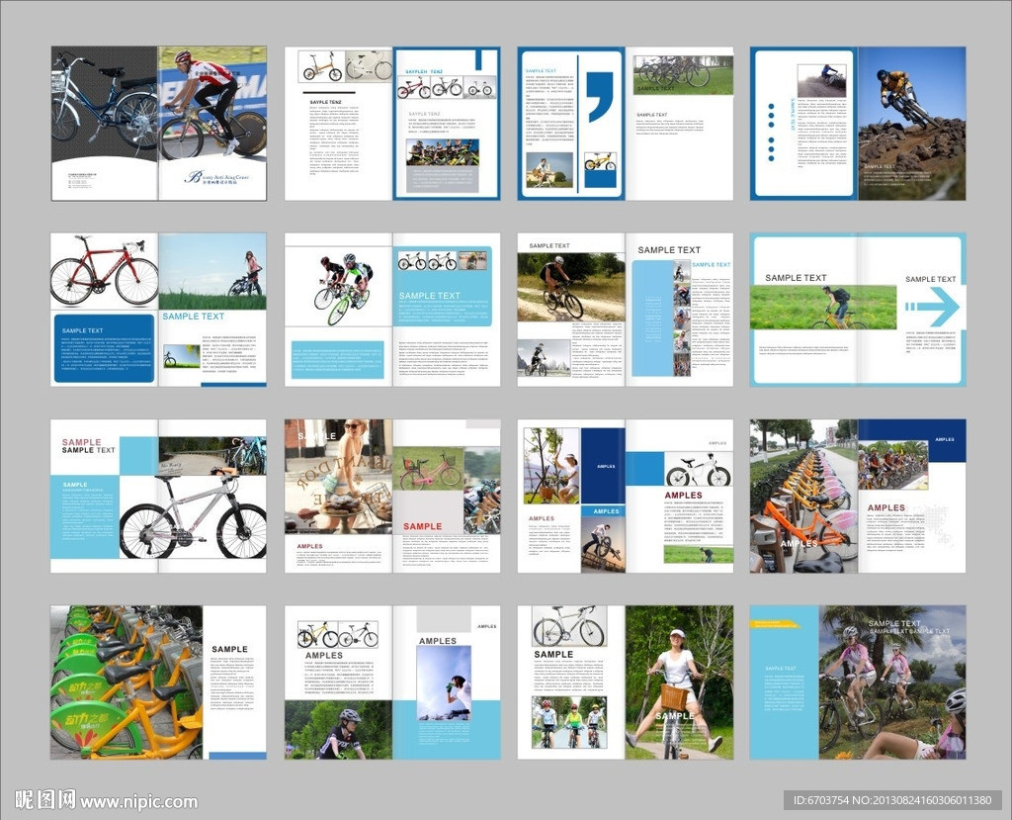Select the light blue SAMPLE TEXT panel under the bike icons
Image resolution: width=1012 pixels, height=820 pixels.
coord(443,298)
